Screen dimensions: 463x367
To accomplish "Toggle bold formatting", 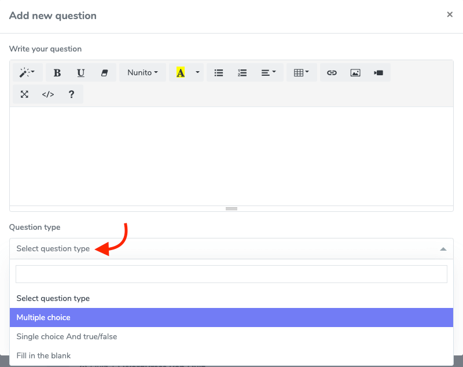I will click(57, 72).
